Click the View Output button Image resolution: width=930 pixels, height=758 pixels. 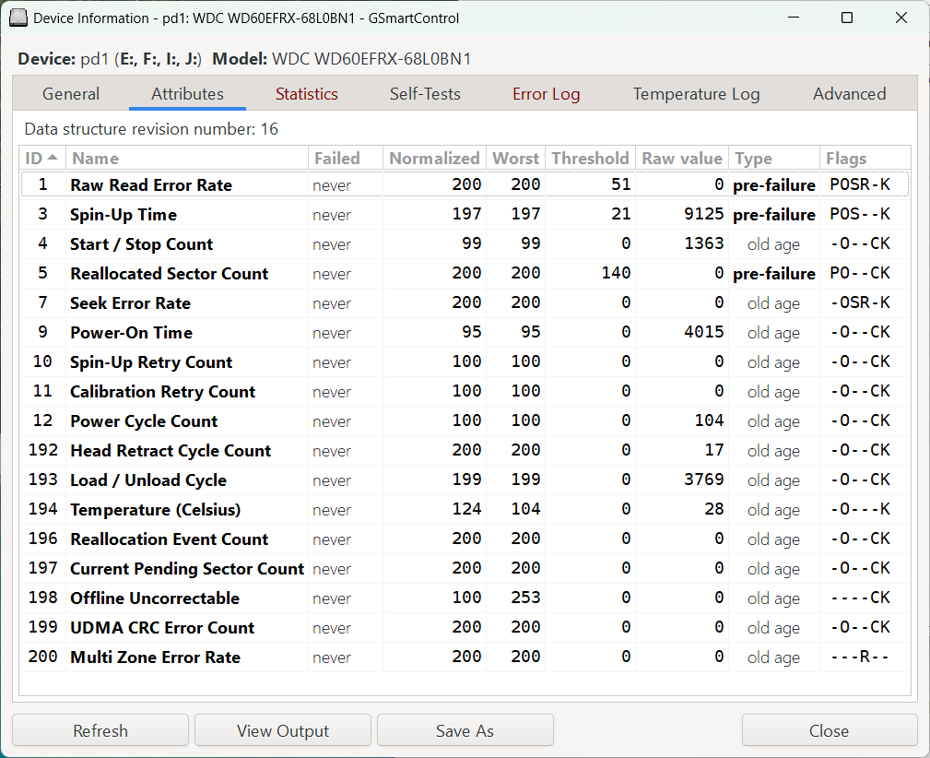[283, 730]
